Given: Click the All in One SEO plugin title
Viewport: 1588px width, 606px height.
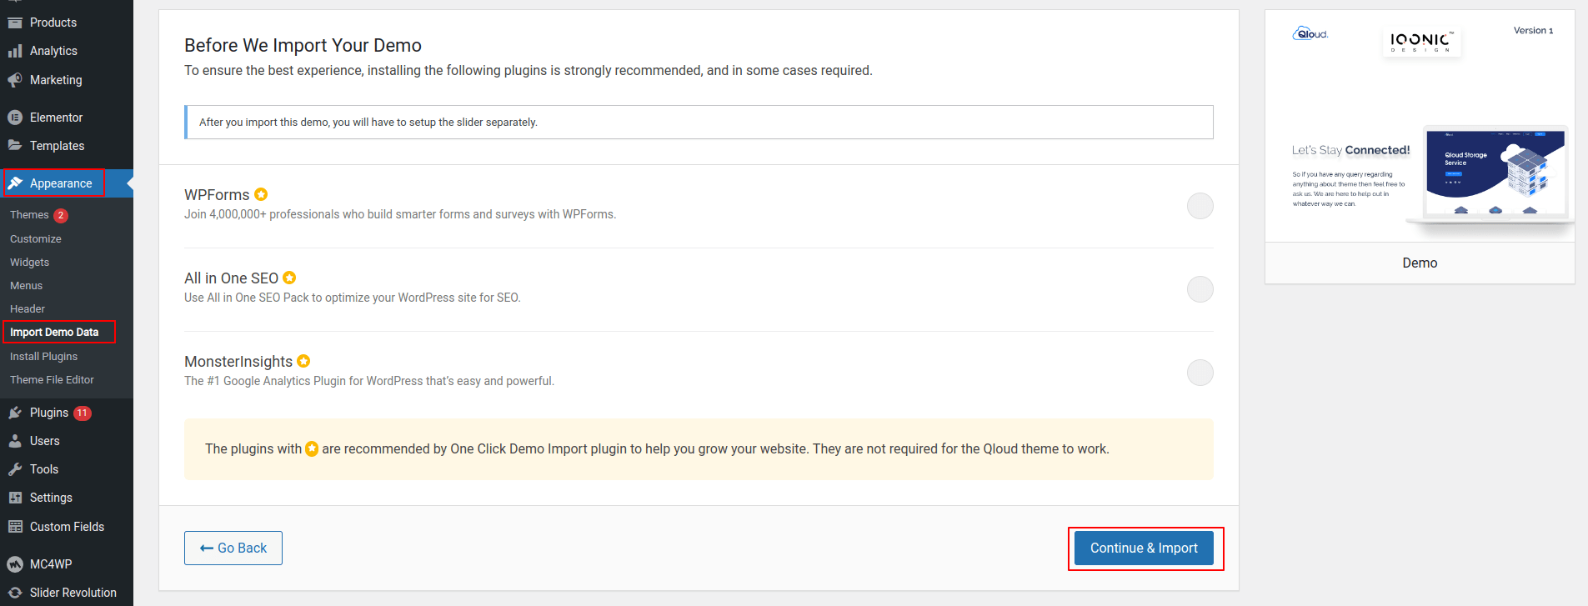Looking at the screenshot, I should 231,278.
